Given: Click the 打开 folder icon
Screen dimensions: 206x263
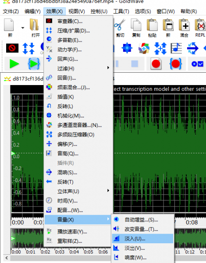Looking at the screenshot, I should coord(35,25).
